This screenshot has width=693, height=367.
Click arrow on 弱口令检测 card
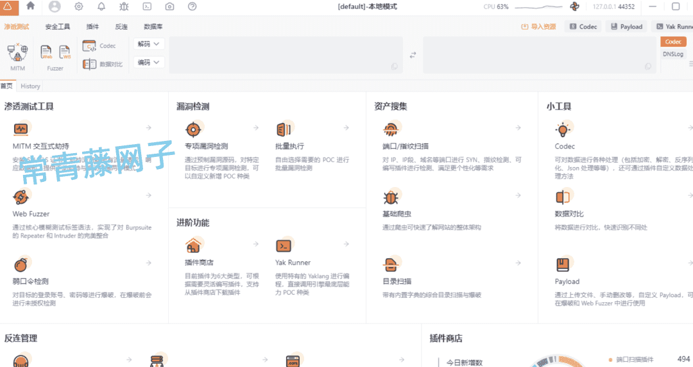click(x=149, y=263)
